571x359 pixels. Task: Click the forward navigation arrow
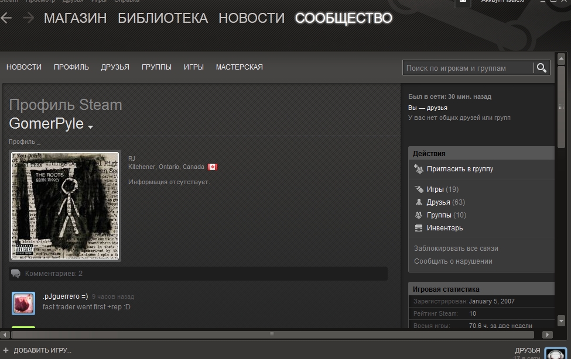[x=28, y=18]
